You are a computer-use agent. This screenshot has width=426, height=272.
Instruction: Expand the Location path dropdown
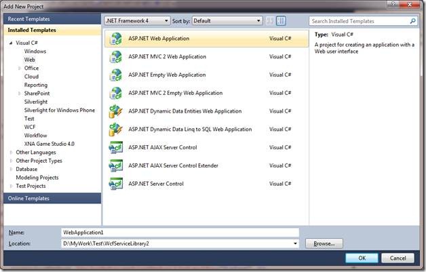pyautogui.click(x=295, y=243)
